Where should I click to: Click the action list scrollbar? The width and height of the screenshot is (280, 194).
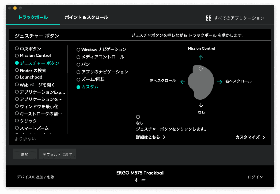[x=67, y=59]
